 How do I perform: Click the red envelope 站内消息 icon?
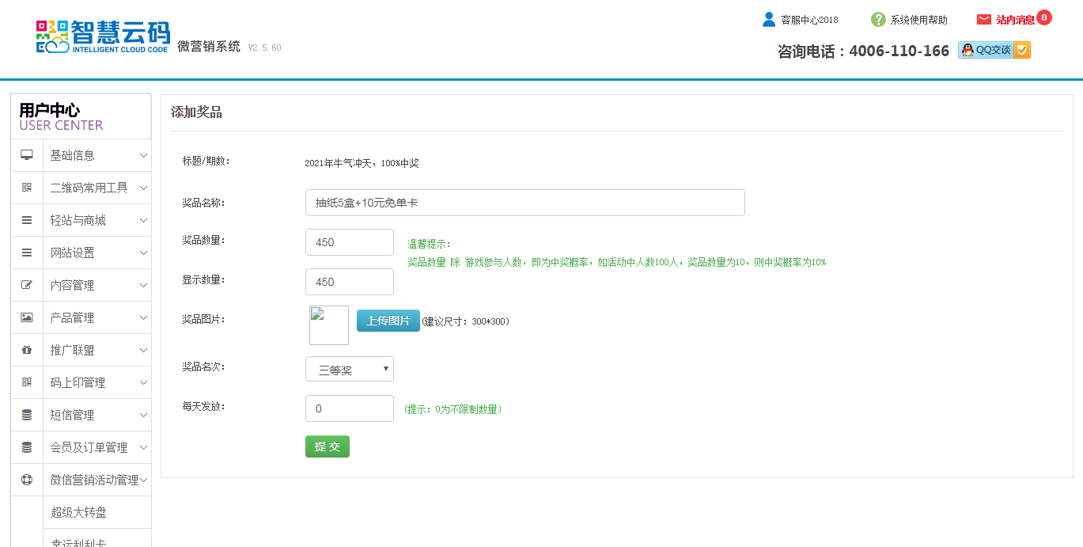[x=983, y=20]
